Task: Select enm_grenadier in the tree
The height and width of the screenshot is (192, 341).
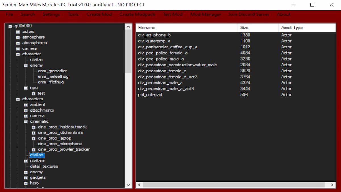Action: (x=52, y=71)
